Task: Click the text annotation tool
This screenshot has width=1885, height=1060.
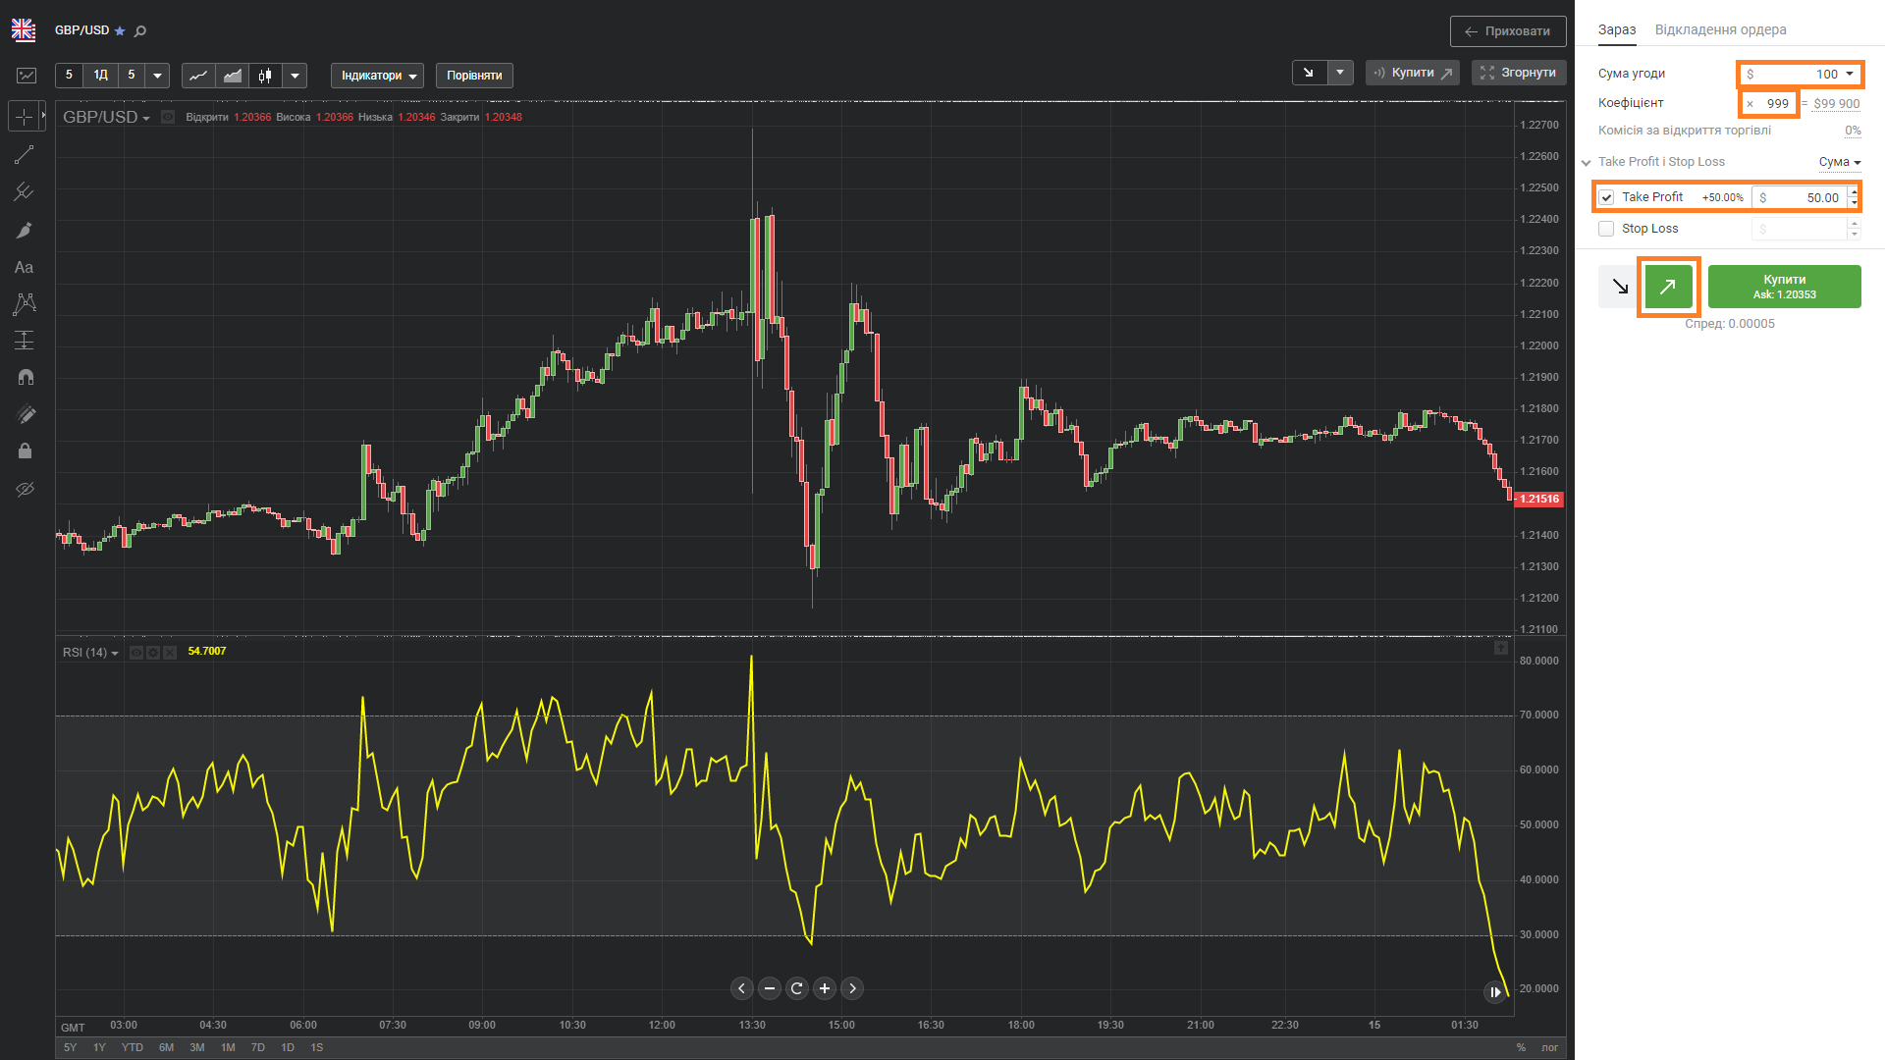Action: 25,267
